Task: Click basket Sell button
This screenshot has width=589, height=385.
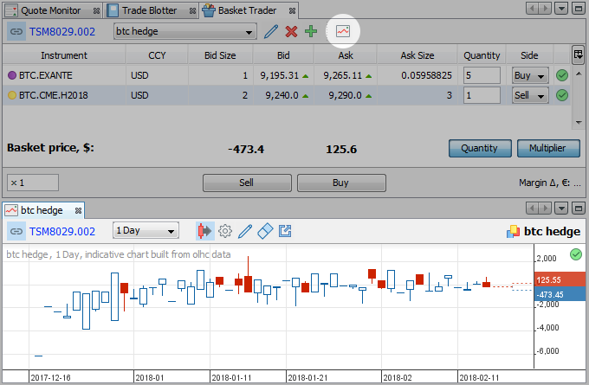Action: [247, 183]
